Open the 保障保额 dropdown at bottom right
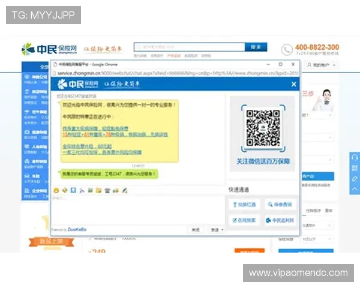 click(317, 239)
